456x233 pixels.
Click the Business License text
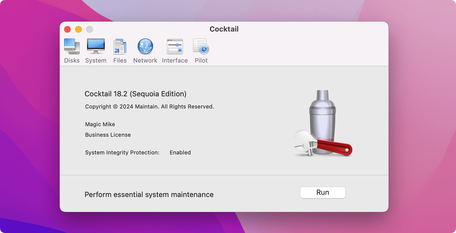[108, 135]
